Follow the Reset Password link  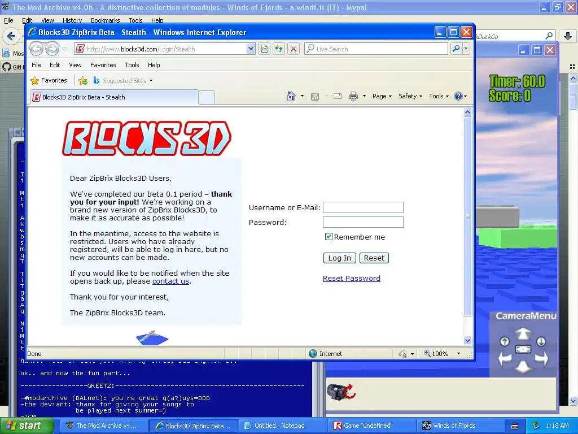tap(351, 278)
